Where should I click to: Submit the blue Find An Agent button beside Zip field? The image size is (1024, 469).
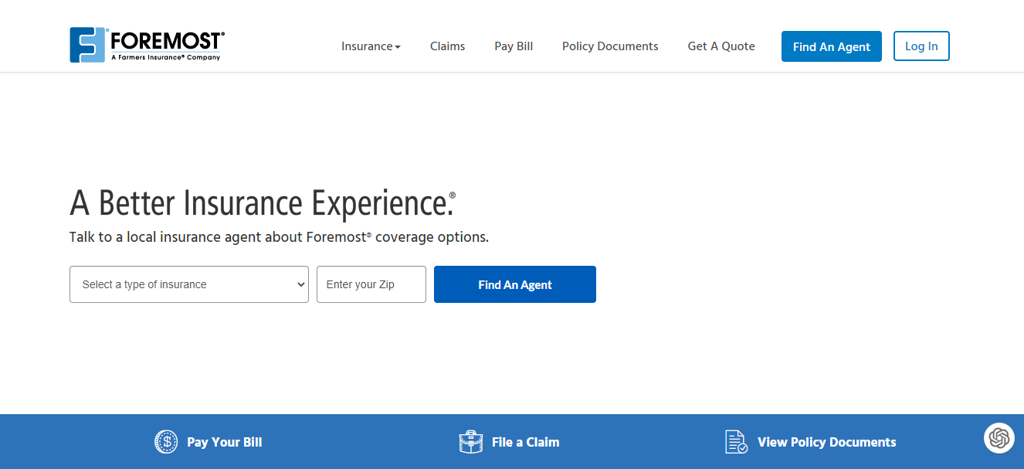click(x=515, y=284)
